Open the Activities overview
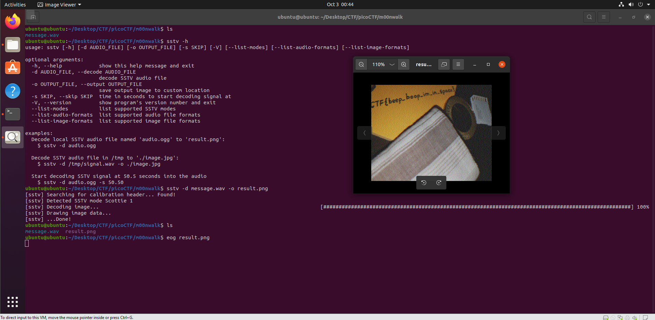The height and width of the screenshot is (320, 655). pyautogui.click(x=15, y=4)
